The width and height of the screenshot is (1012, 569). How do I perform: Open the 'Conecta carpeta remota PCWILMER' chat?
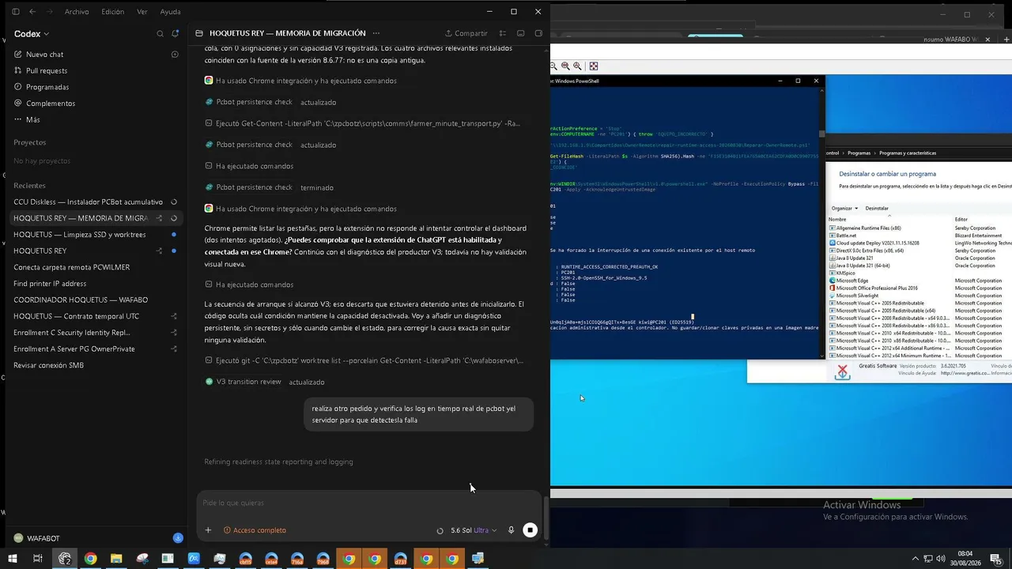pos(96,267)
